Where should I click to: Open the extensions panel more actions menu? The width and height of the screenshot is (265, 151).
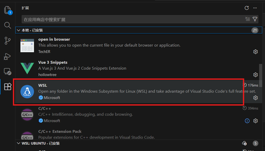coord(255,8)
